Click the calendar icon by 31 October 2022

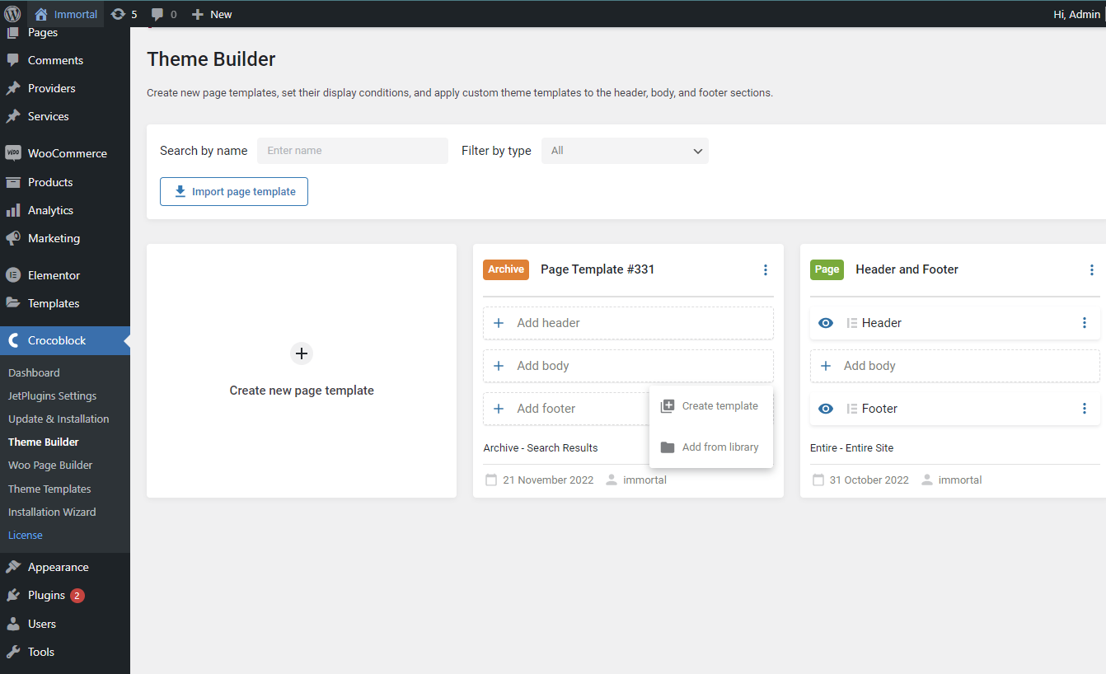click(x=818, y=480)
